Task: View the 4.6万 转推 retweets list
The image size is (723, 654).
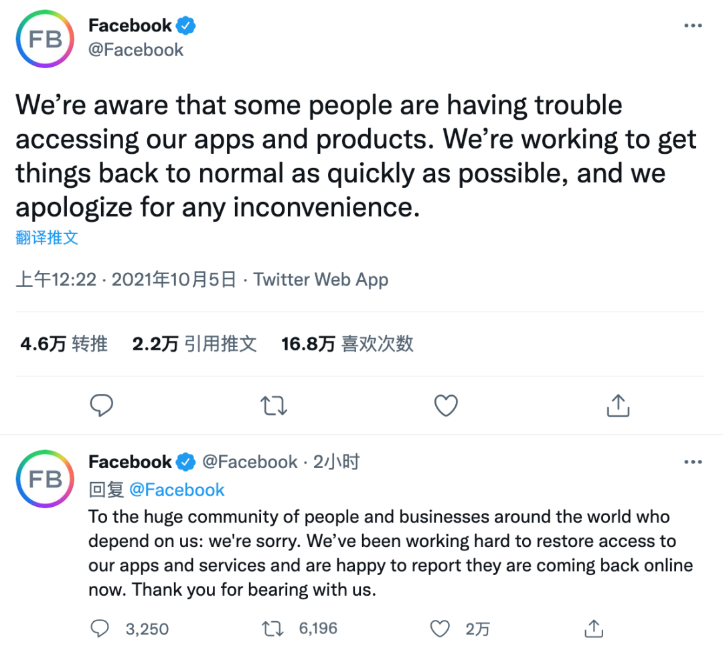Action: (x=64, y=344)
